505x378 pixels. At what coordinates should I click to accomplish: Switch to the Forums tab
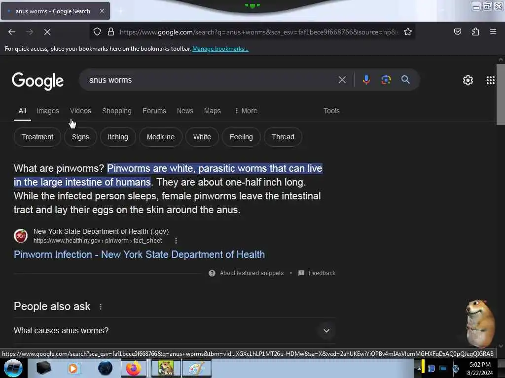click(x=154, y=111)
